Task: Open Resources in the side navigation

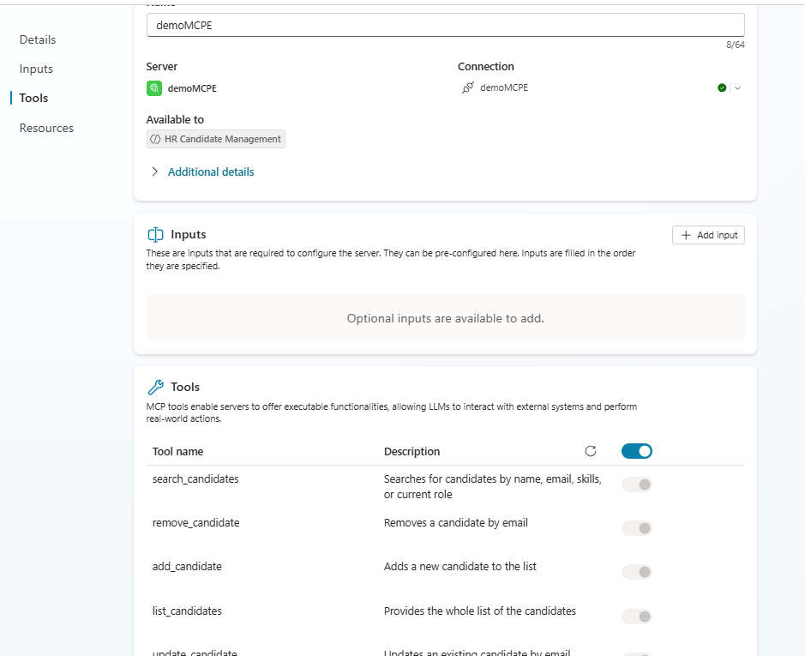Action: (x=46, y=128)
